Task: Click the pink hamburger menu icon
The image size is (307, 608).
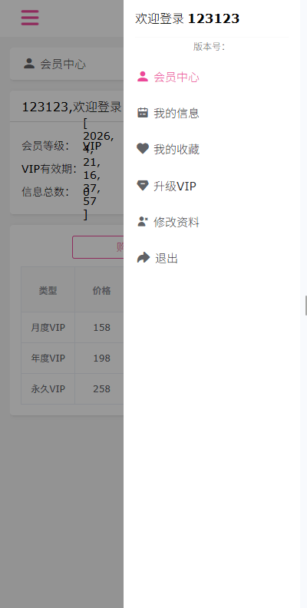Action: coord(30,18)
